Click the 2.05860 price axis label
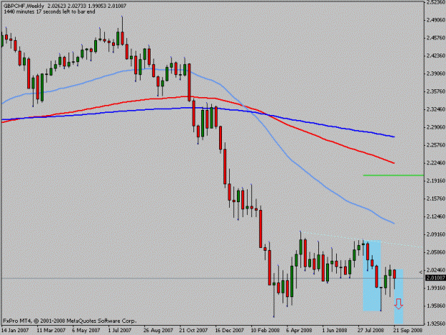This screenshot has height=335, width=446. [435, 252]
